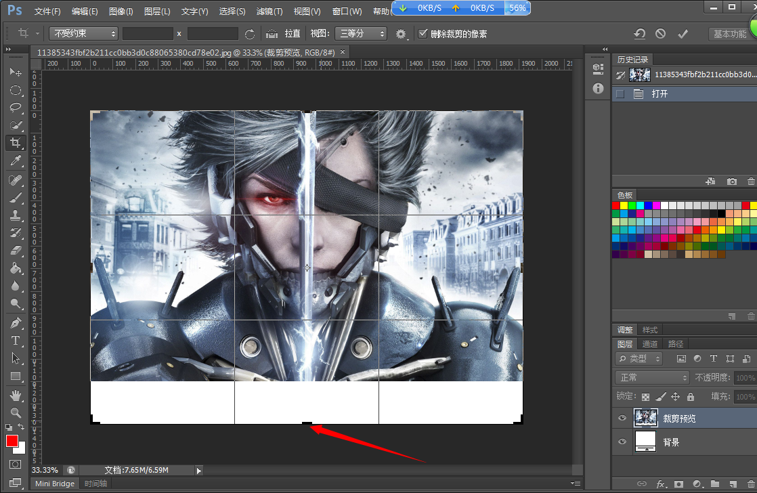Select the Brush tool
Screen dimensions: 757x493
pyautogui.click(x=16, y=198)
